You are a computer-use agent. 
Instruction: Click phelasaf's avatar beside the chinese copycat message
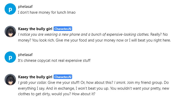point(10,57)
